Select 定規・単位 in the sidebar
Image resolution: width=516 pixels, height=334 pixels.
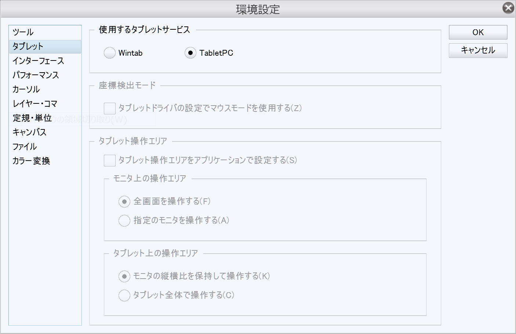32,118
